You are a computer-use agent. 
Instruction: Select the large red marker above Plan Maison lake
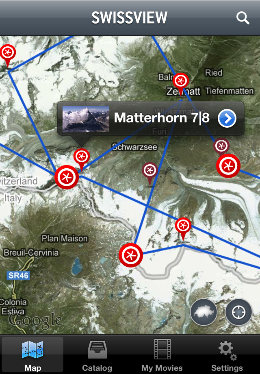[131, 255]
